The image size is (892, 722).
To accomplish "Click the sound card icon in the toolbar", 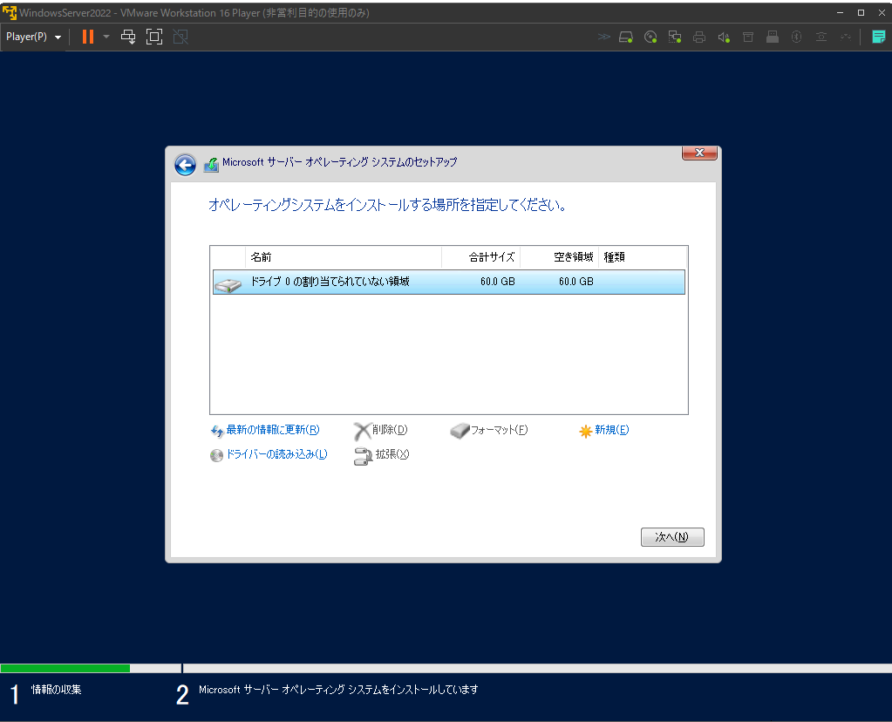I will (x=723, y=37).
